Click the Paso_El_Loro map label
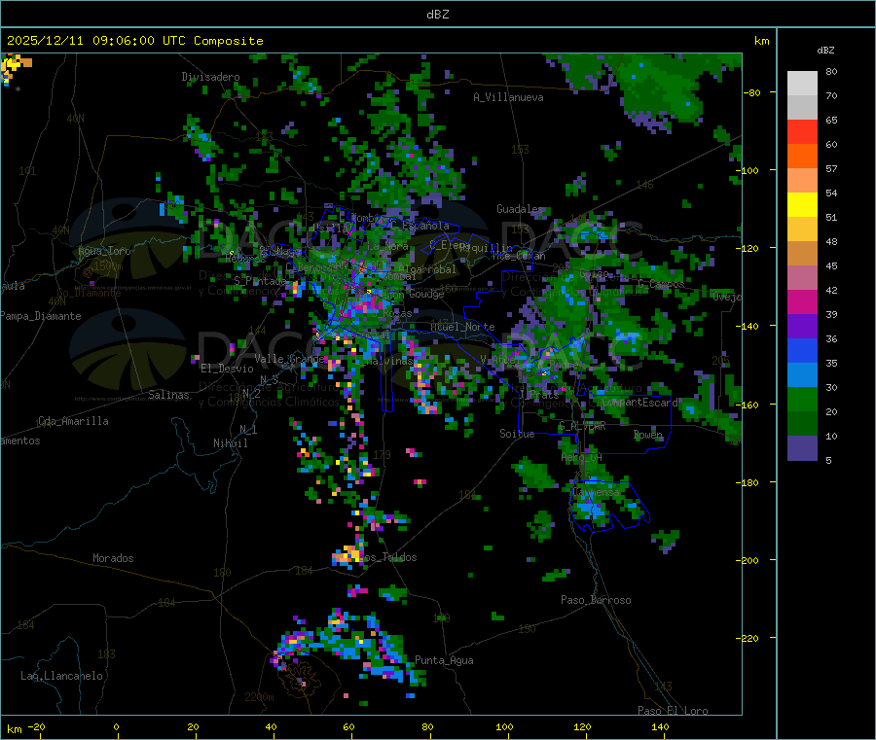Image resolution: width=876 pixels, height=740 pixels. point(674,711)
